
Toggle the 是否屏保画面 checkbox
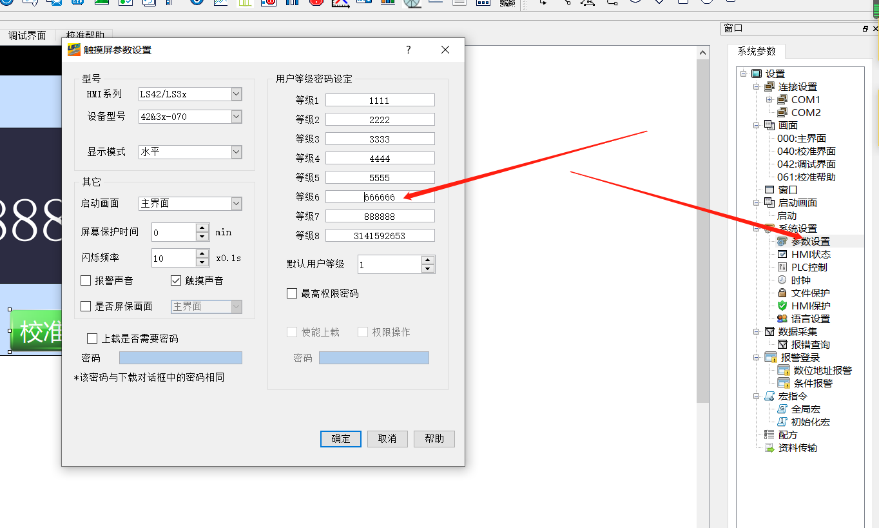(x=86, y=306)
